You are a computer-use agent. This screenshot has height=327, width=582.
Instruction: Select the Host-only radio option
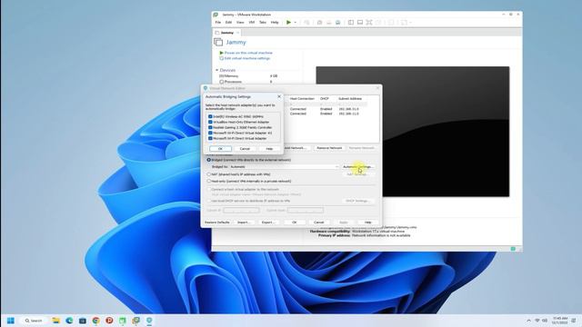pyautogui.click(x=208, y=181)
